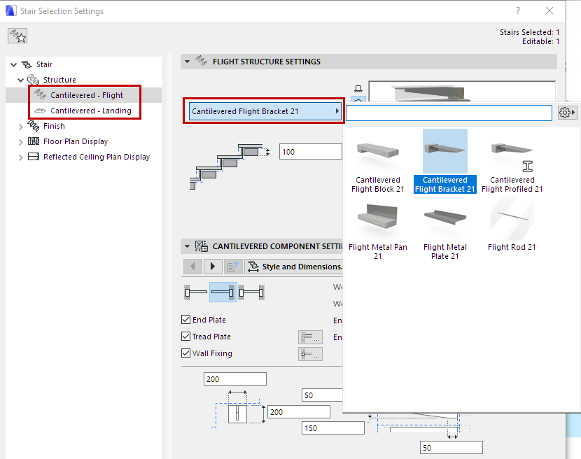Click the Stair root icon
The image size is (581, 459).
click(x=27, y=64)
